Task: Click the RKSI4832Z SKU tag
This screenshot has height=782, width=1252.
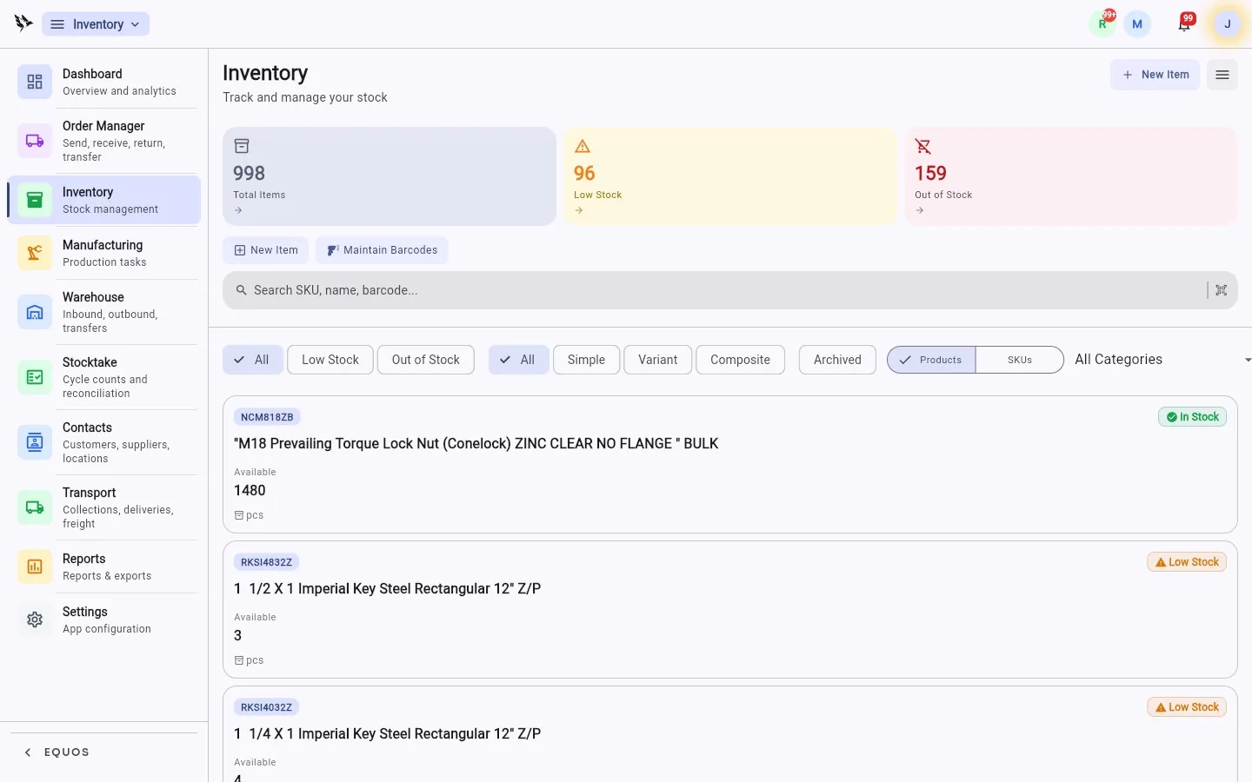Action: point(266,562)
